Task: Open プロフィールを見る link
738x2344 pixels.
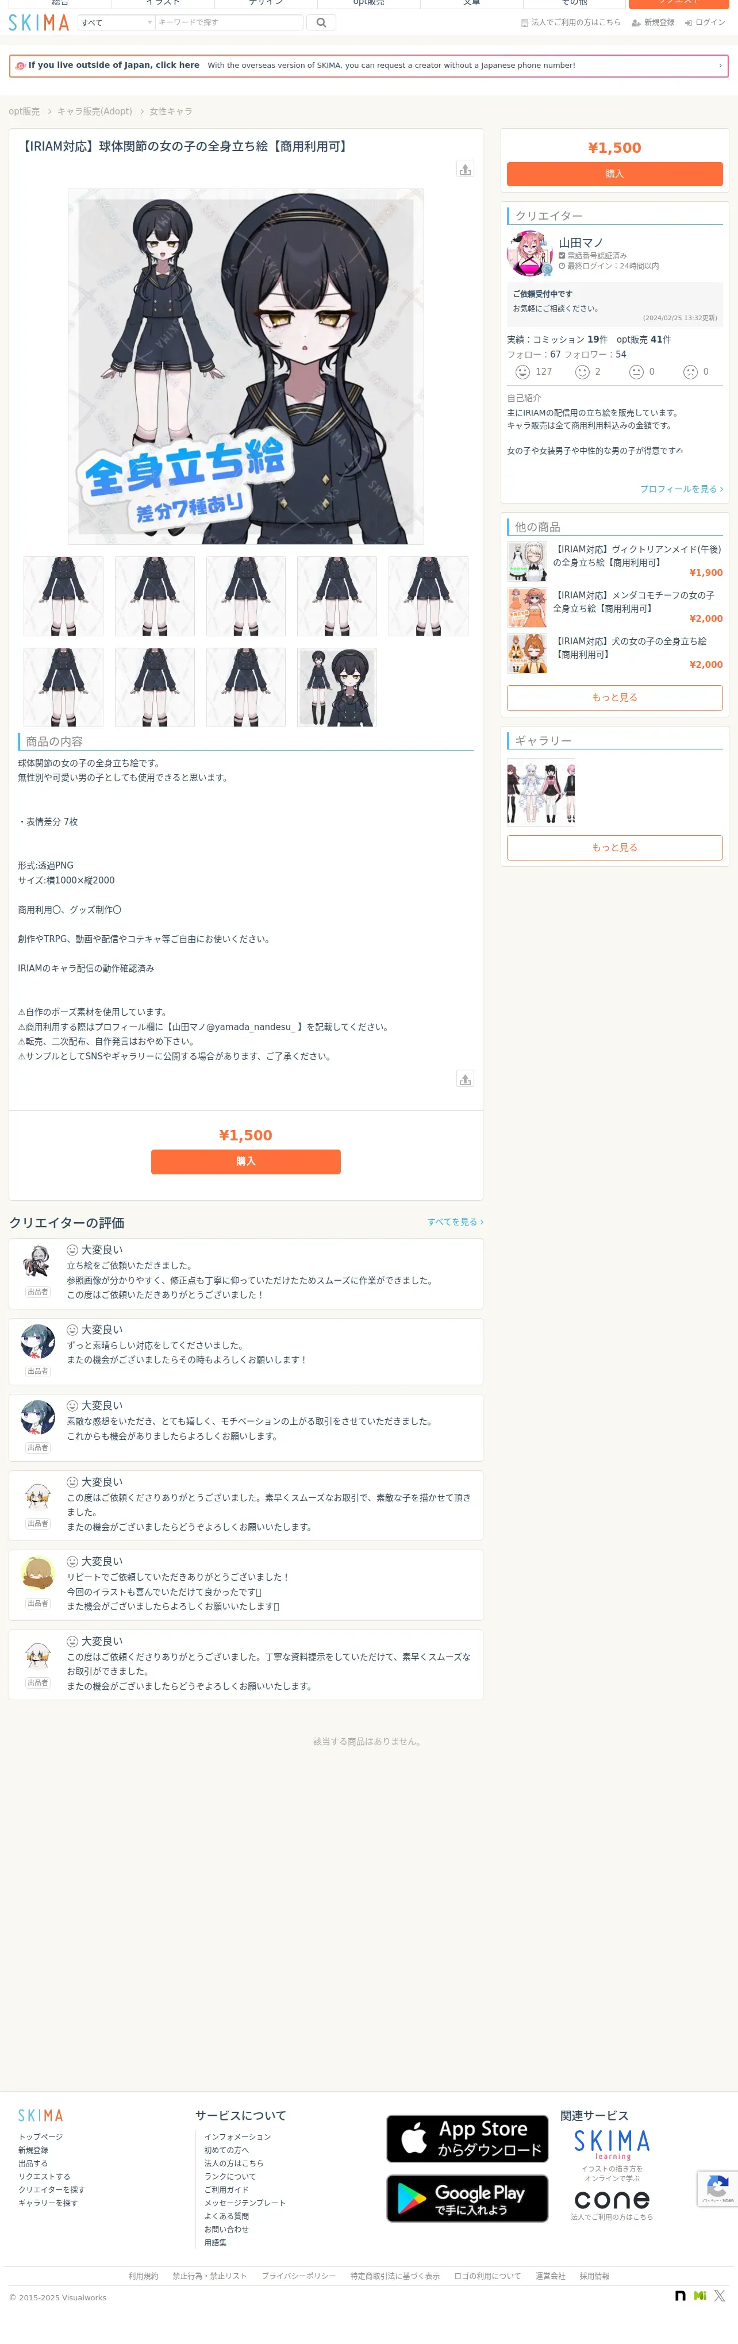Action: click(681, 490)
